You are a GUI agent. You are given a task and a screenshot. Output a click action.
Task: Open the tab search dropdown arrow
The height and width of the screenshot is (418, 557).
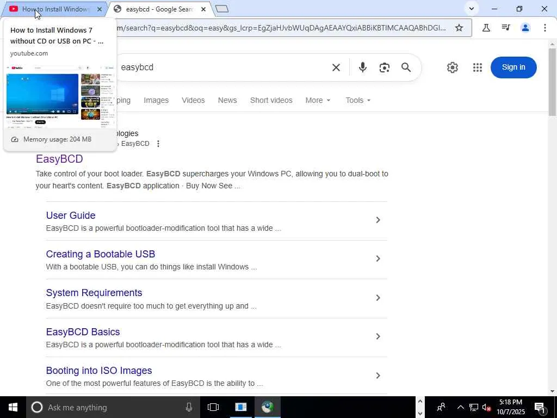472,9
